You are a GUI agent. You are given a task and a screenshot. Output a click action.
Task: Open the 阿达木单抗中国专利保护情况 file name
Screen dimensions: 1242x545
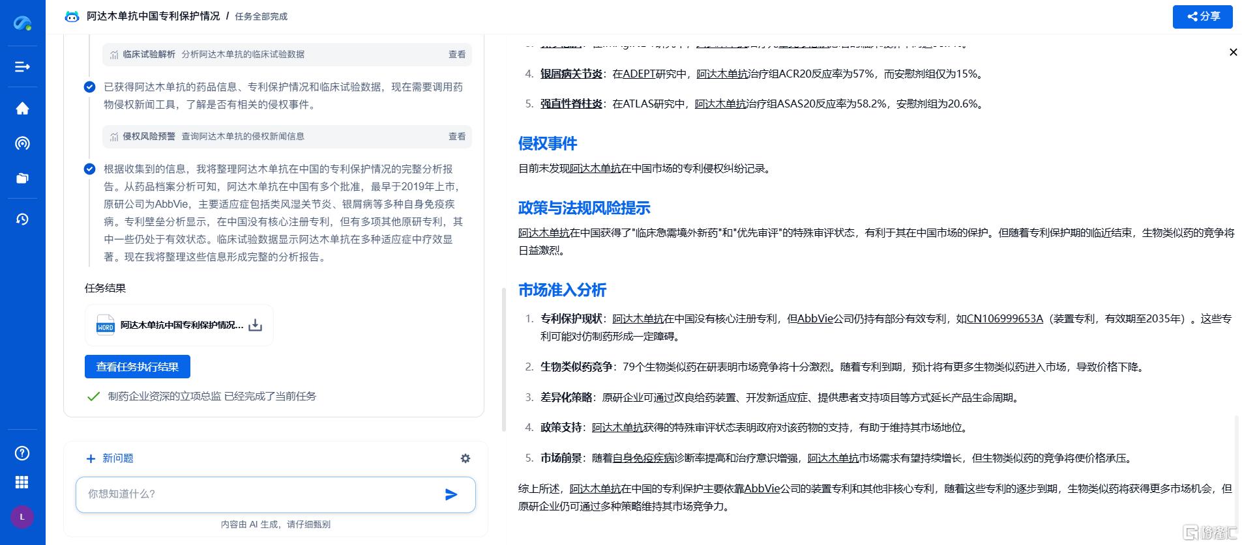[182, 325]
